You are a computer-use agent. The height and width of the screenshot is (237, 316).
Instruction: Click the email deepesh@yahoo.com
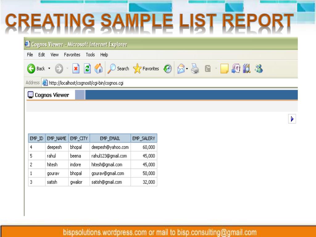click(x=110, y=147)
